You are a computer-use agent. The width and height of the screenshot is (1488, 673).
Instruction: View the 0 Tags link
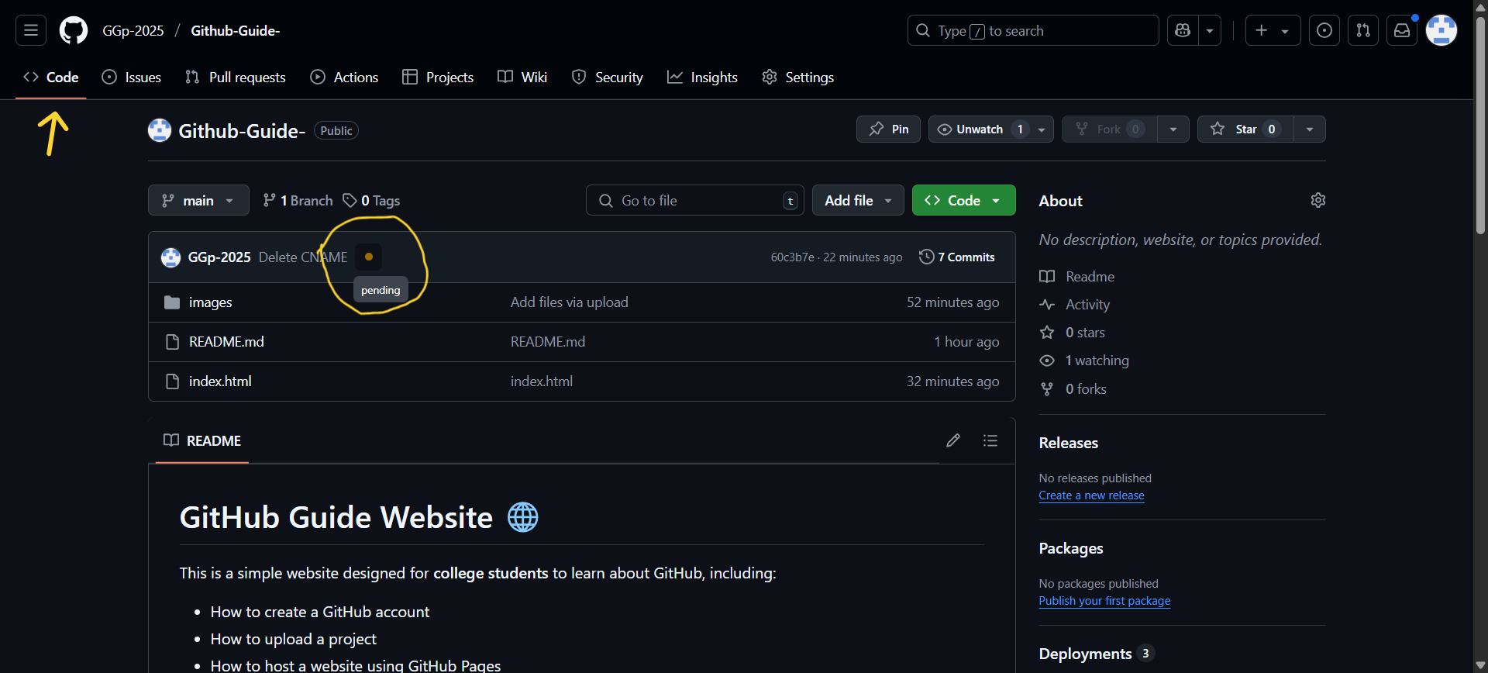click(371, 200)
